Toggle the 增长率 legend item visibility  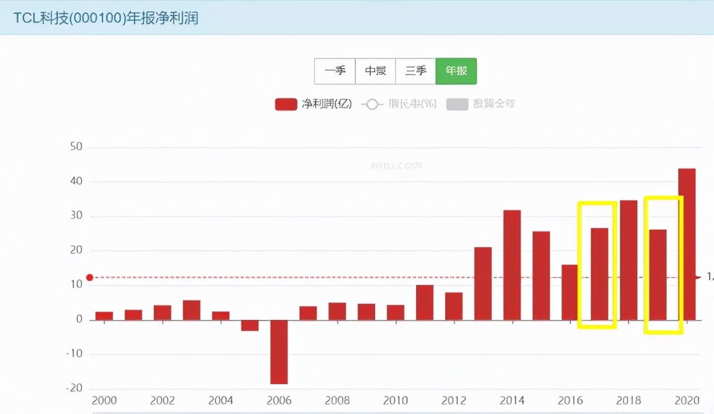pyautogui.click(x=401, y=104)
